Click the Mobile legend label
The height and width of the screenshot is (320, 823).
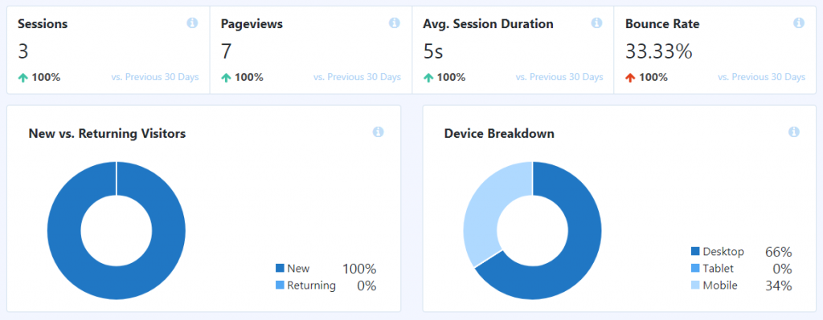[x=720, y=286]
